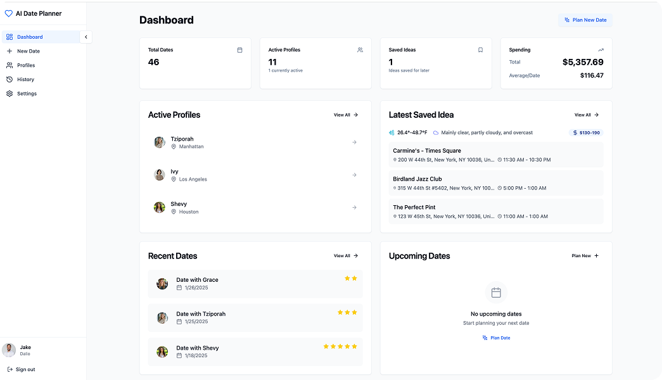662x380 pixels.
Task: Click the trending icon on Spending card
Action: [x=601, y=49]
